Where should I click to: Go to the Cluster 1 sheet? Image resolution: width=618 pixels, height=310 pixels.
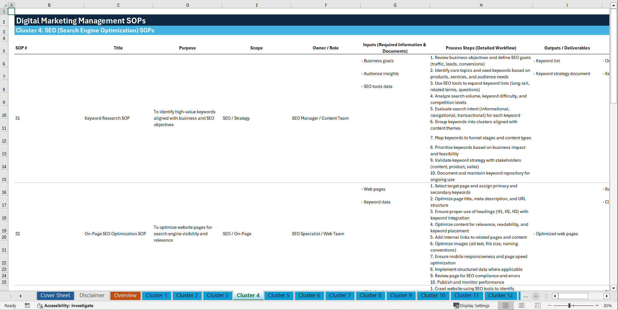pos(156,295)
